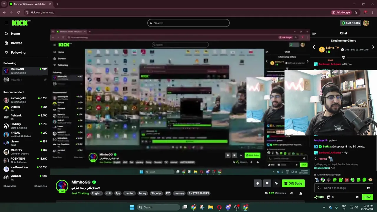Click the stream video player
377x212 pixels.
pyautogui.click(x=180, y=102)
